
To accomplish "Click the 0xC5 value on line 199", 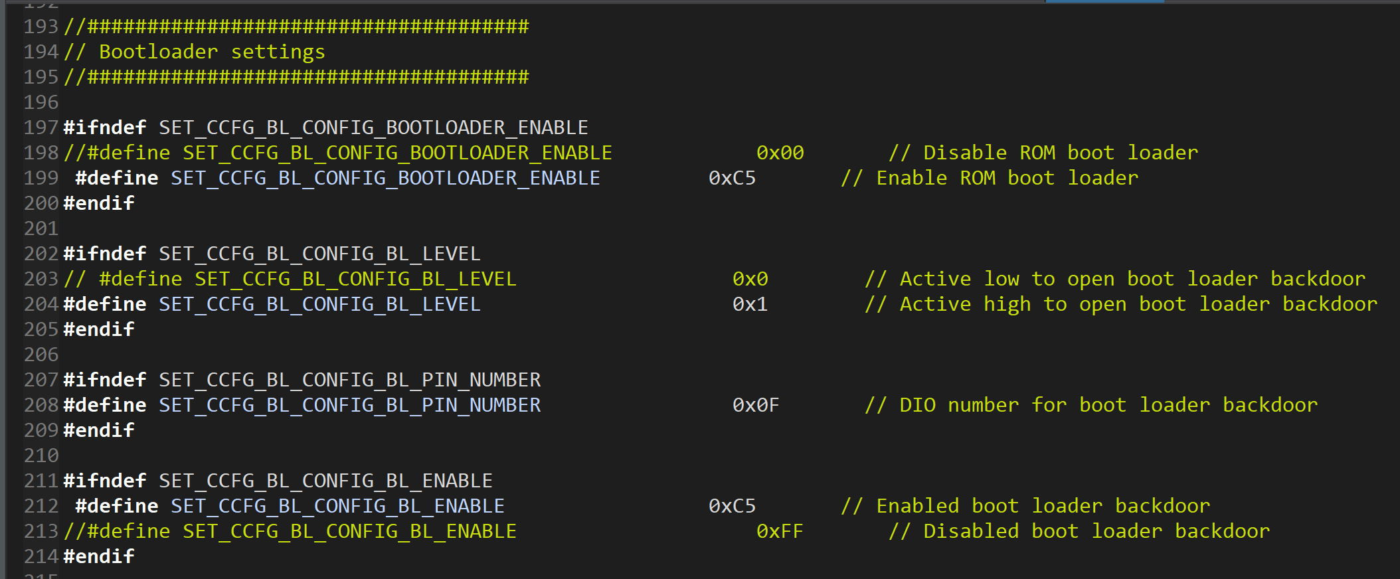I will coord(732,178).
